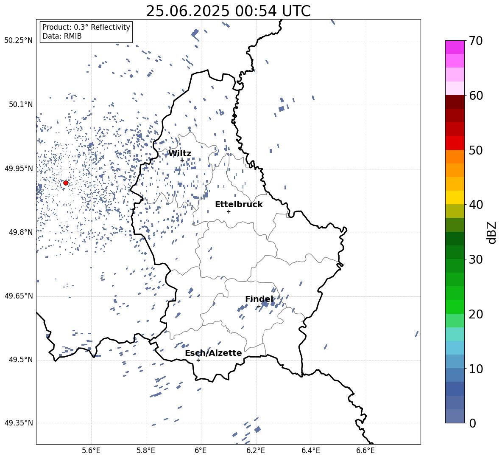Click the Esch/Alzette city label
This screenshot has height=459, width=502.
click(213, 353)
